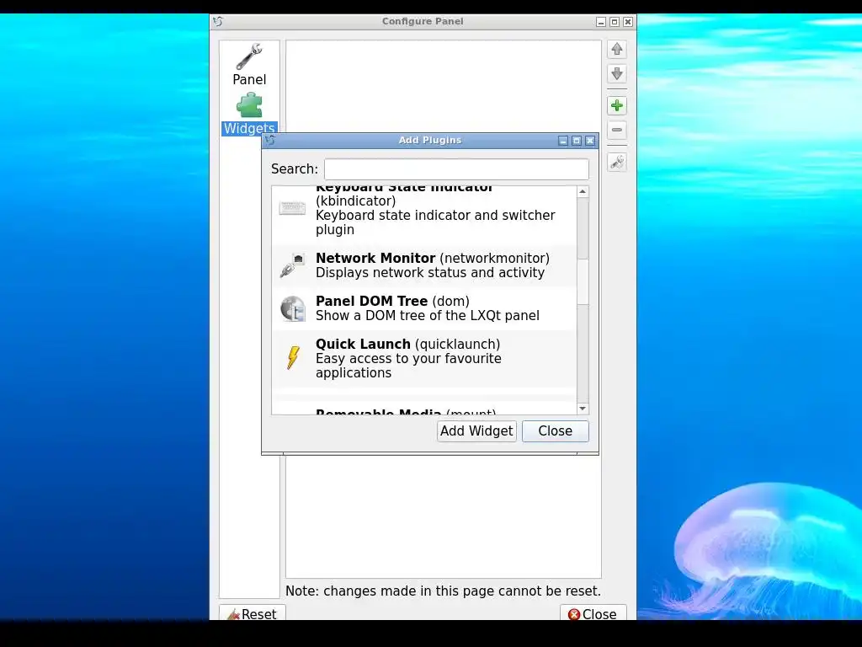
Task: Open the Configure Panel window menu icon
Action: coord(218,21)
